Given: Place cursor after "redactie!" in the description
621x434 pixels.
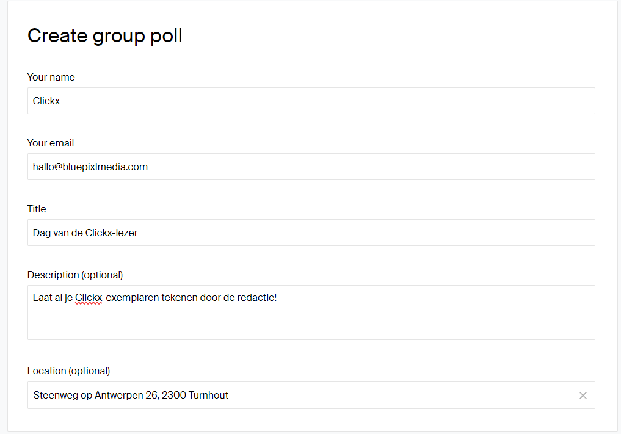Looking at the screenshot, I should 278,298.
